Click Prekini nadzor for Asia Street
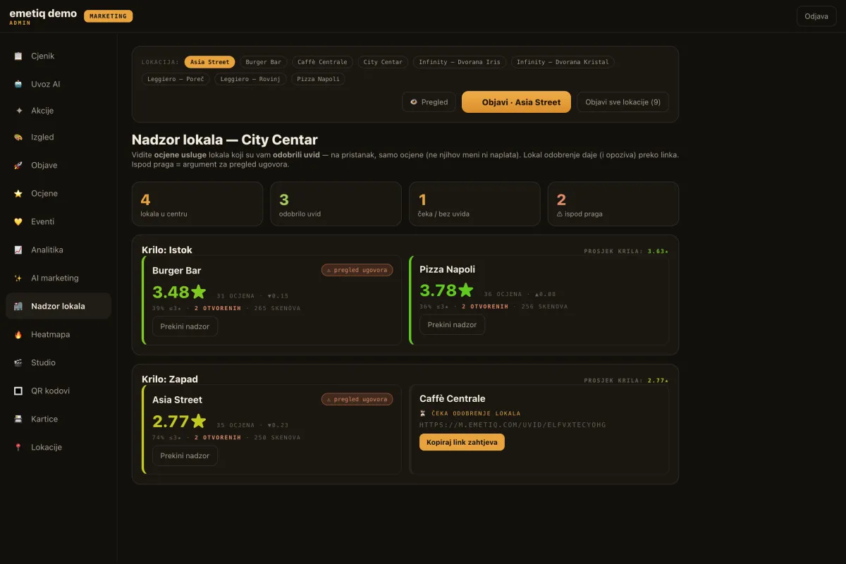846x564 pixels. coord(185,455)
